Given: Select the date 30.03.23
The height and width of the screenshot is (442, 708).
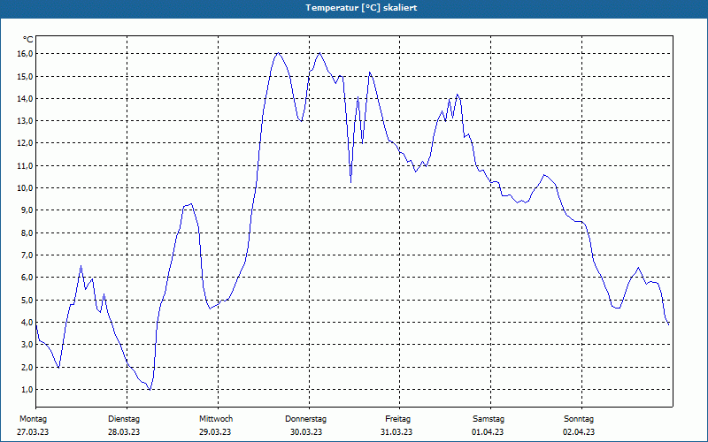Looking at the screenshot, I should click(x=306, y=432).
